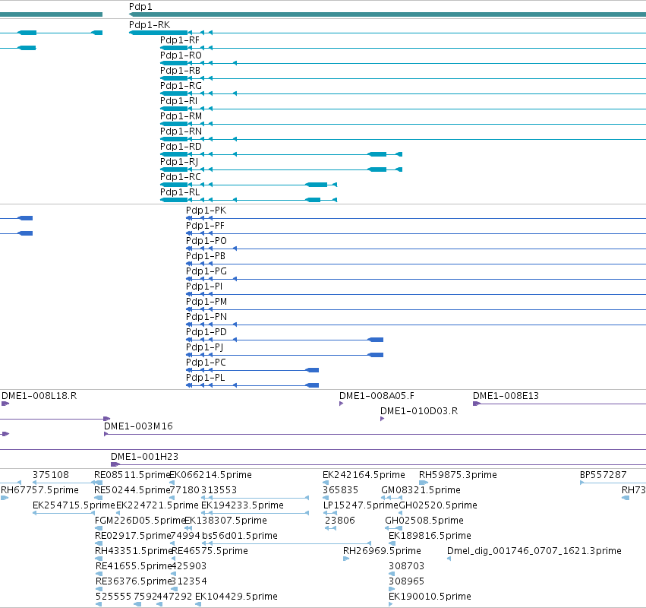Select the DME1-008A05.F clone label

(377, 396)
